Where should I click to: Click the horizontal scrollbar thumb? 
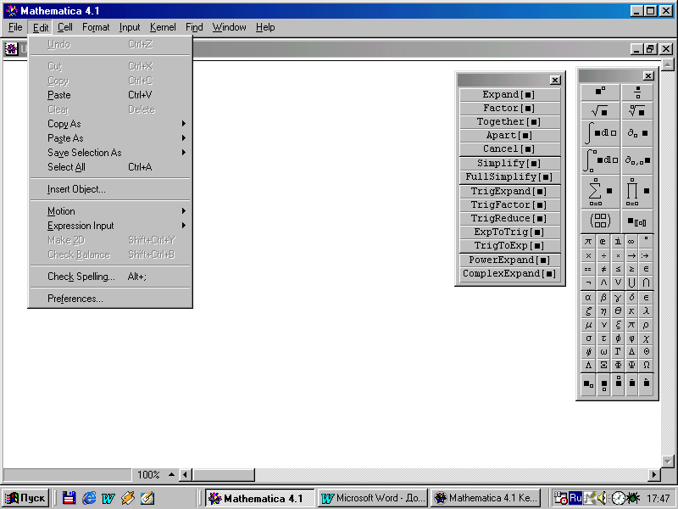click(x=223, y=475)
